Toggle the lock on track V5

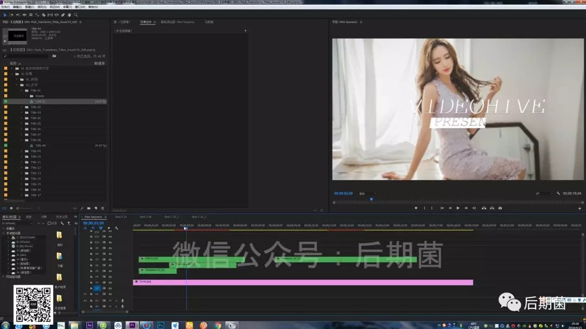click(91, 271)
